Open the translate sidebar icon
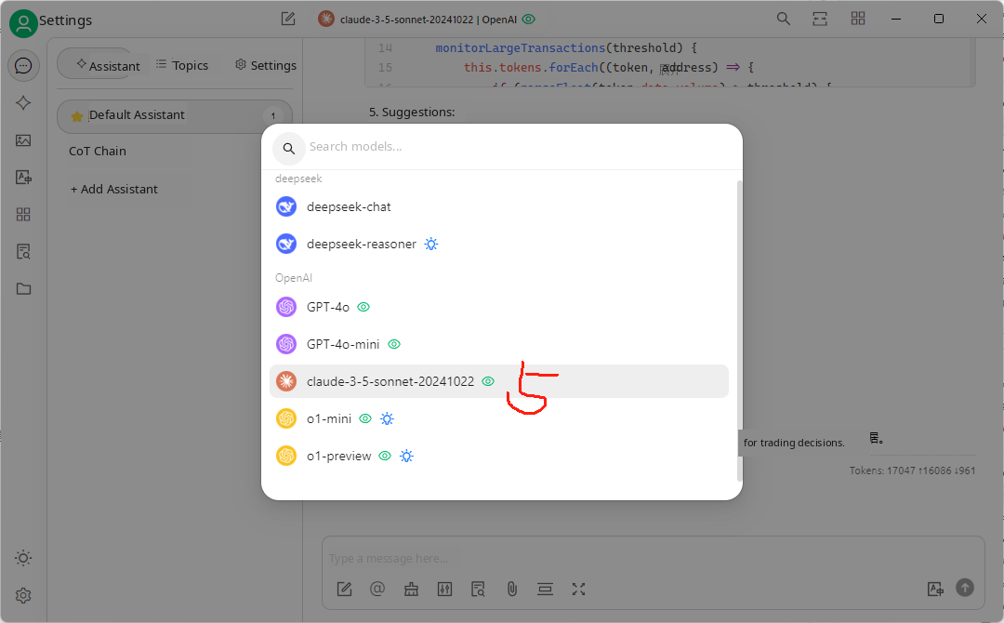Screen dimensions: 1004x623 point(23,178)
